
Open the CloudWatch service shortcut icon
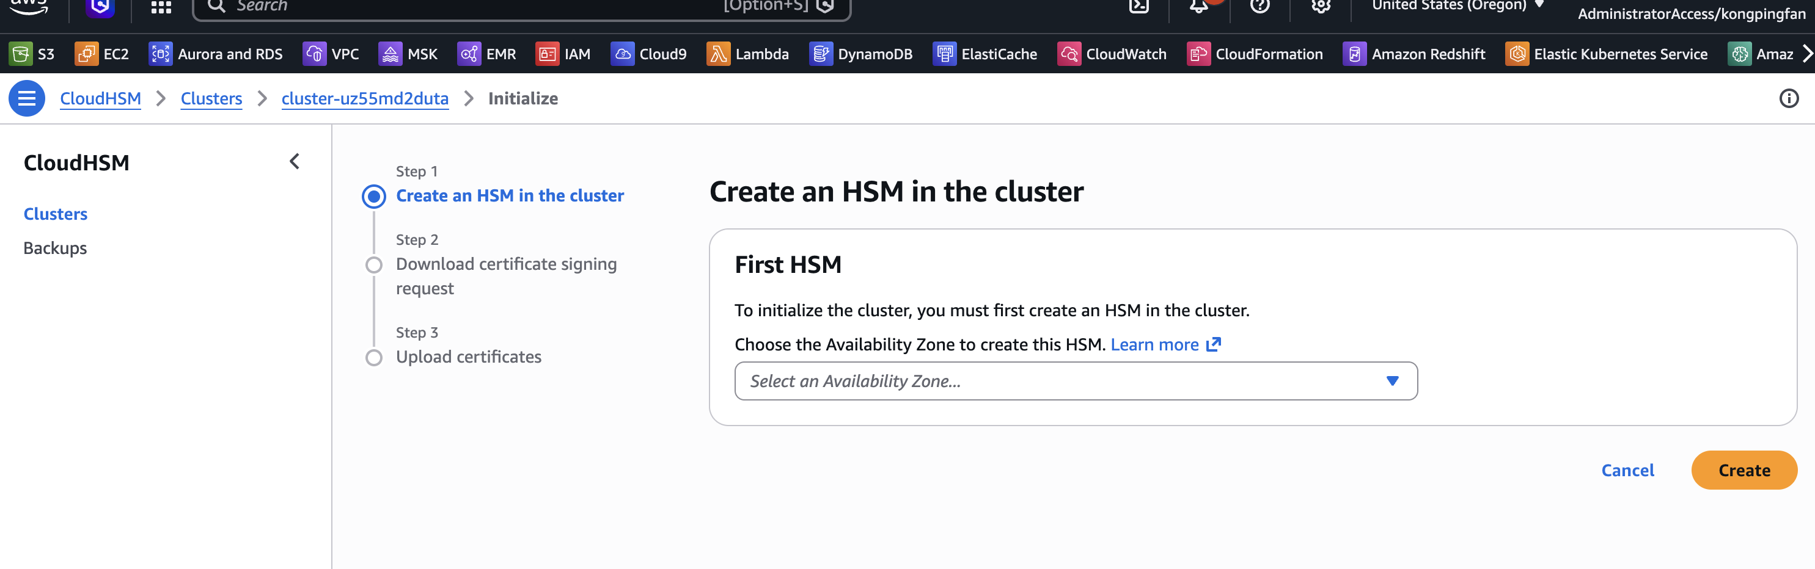point(1069,54)
